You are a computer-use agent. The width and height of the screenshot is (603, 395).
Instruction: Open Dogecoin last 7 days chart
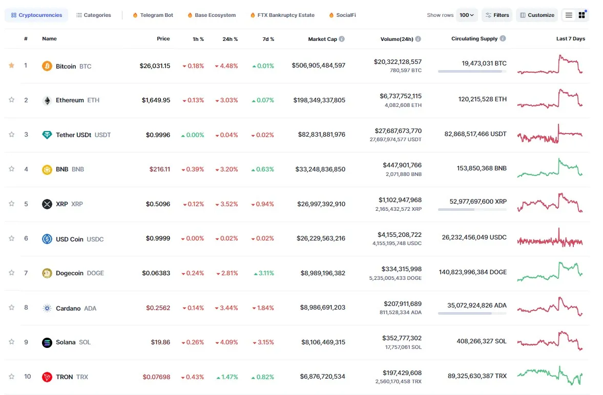[x=550, y=272]
